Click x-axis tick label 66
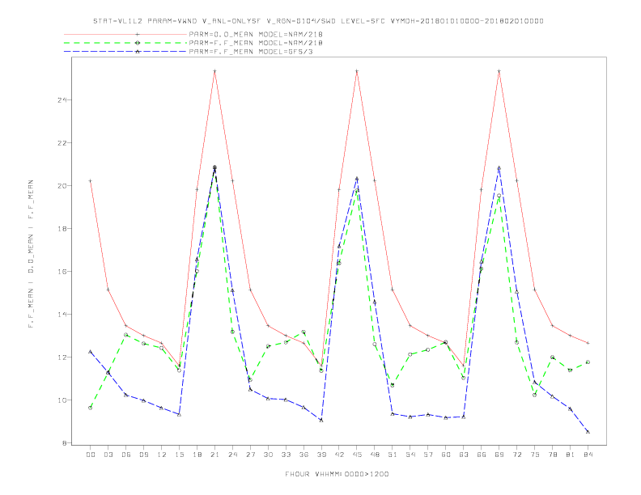Image resolution: width=641 pixels, height=495 pixels. [x=482, y=455]
